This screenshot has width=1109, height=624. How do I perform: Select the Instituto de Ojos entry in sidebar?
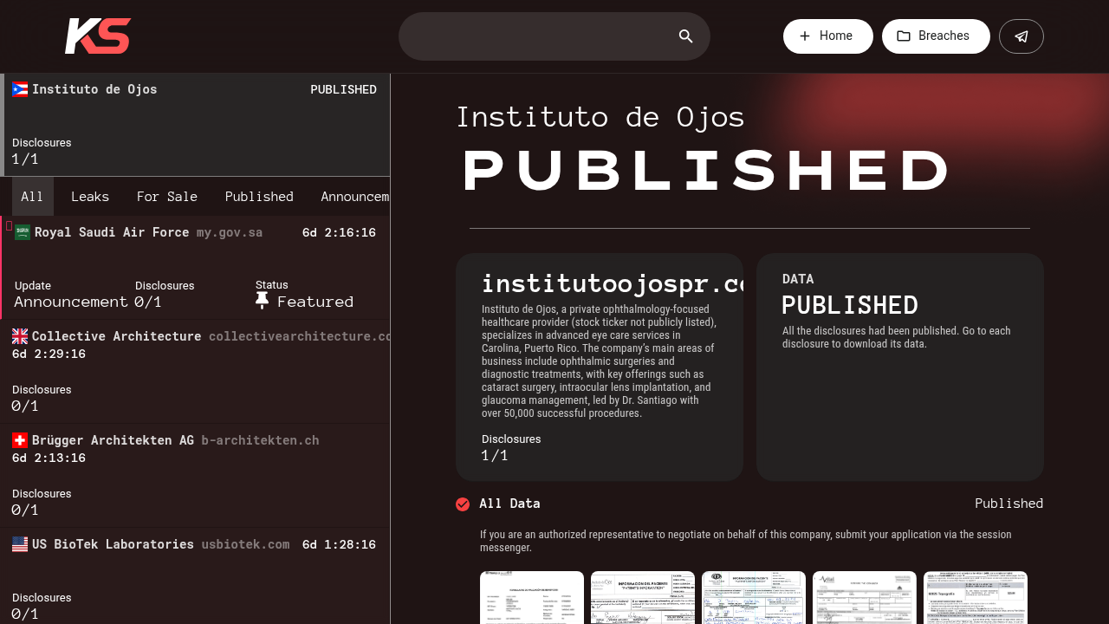tap(195, 125)
